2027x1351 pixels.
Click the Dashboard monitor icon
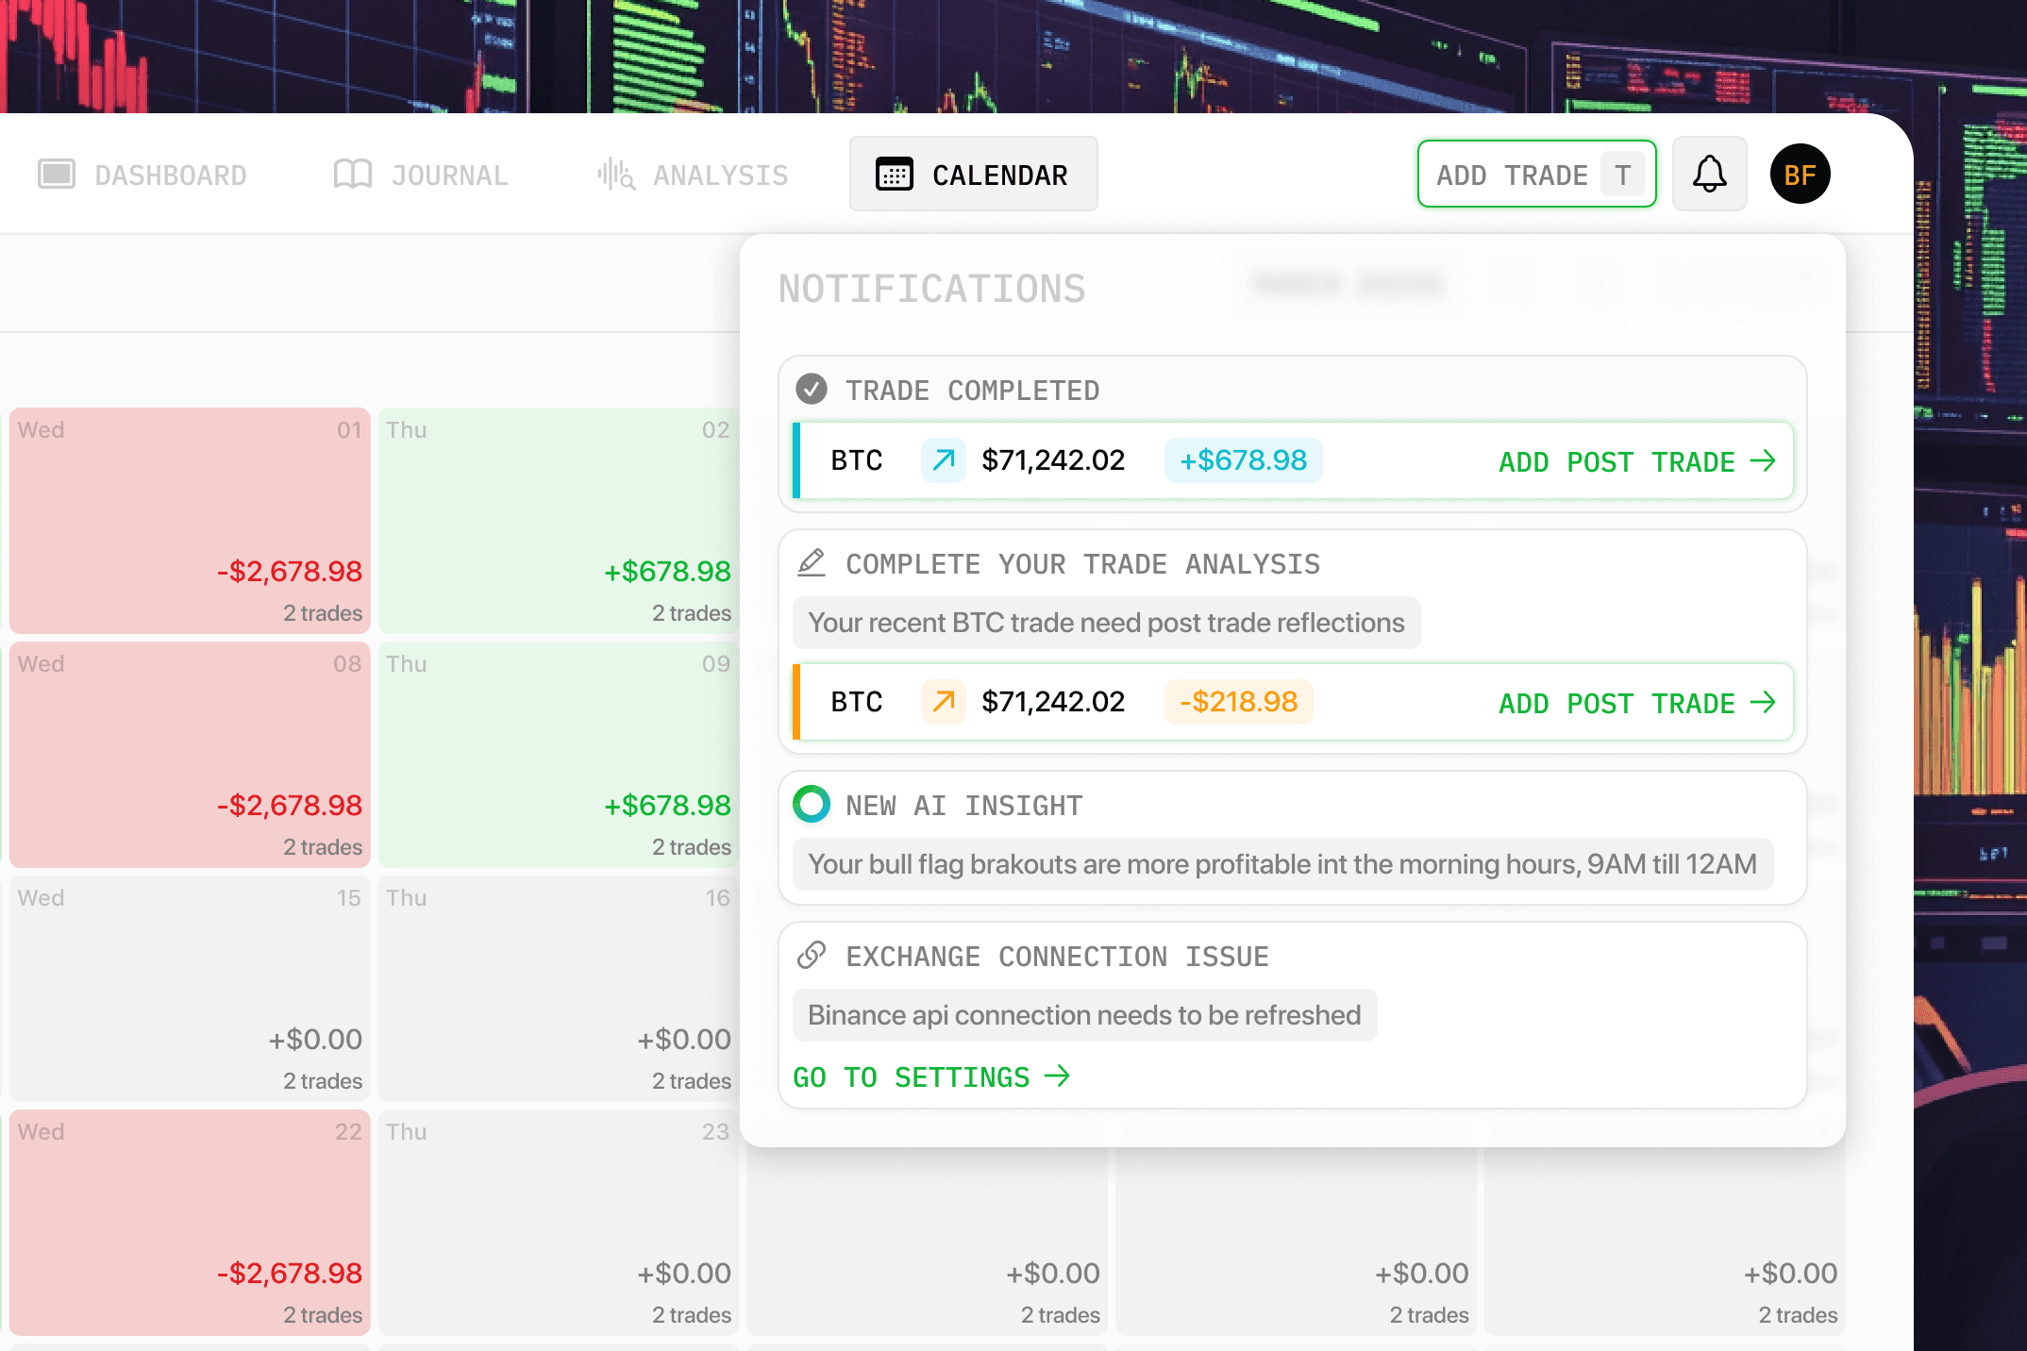pos(57,175)
